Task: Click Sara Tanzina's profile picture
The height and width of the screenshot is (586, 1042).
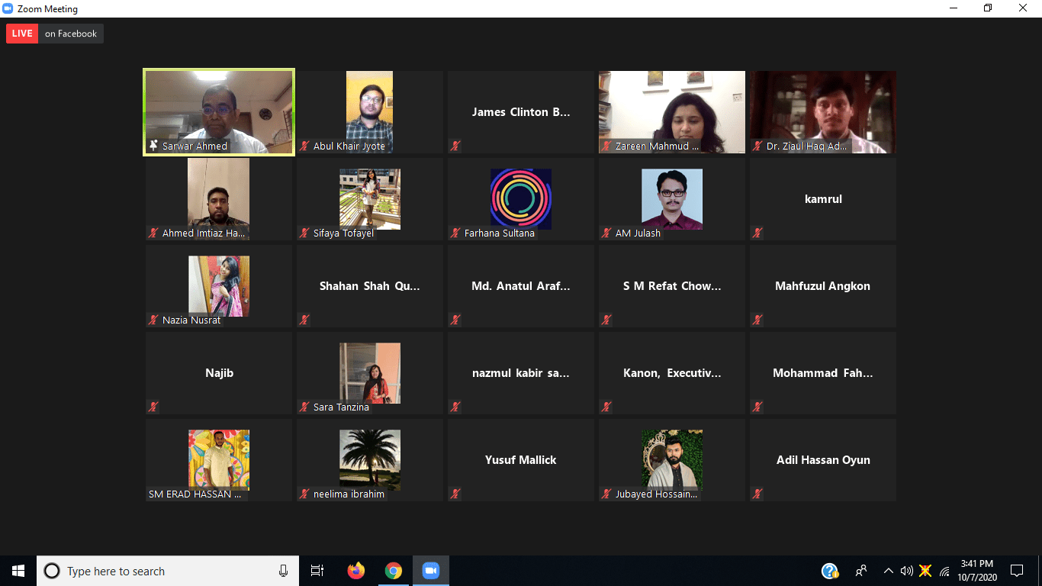Action: tap(370, 372)
